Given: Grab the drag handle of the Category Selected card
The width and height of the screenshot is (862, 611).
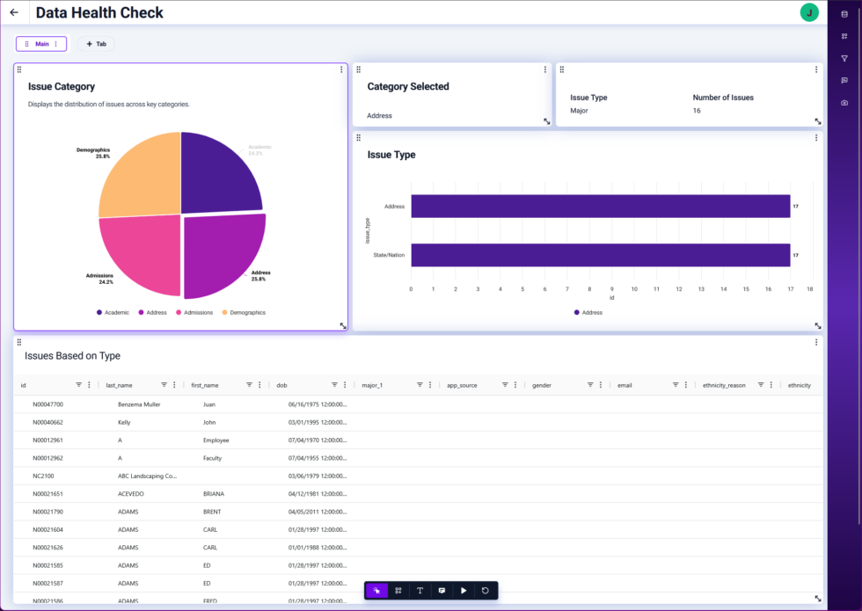Looking at the screenshot, I should click(x=359, y=69).
